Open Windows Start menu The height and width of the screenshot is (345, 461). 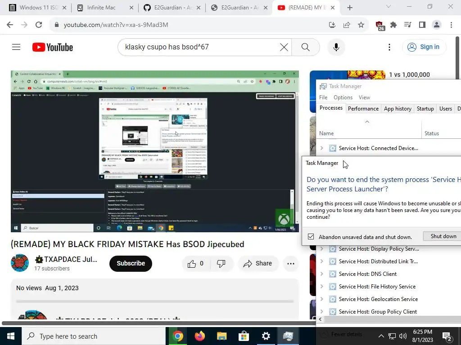[11, 336]
